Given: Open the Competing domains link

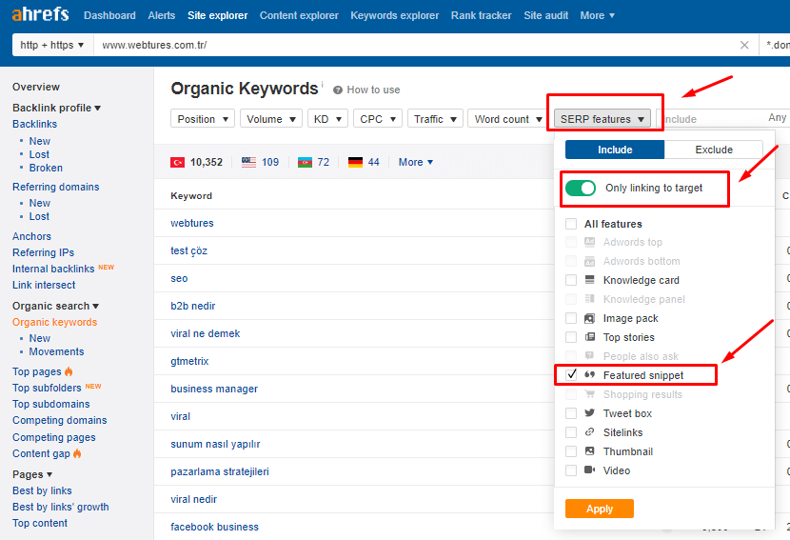Looking at the screenshot, I should (59, 420).
